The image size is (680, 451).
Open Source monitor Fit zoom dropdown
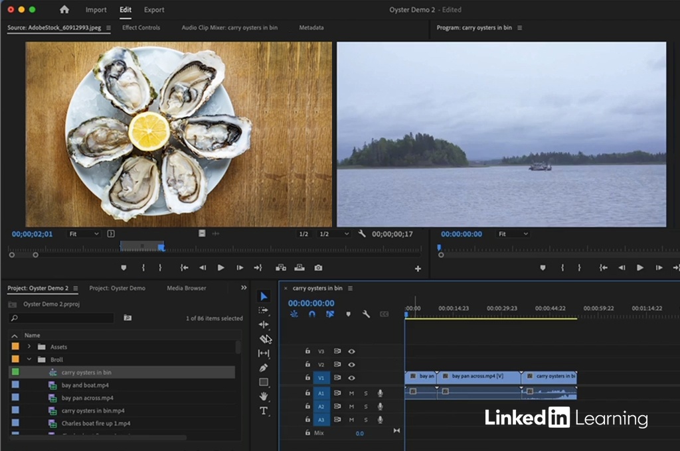84,234
